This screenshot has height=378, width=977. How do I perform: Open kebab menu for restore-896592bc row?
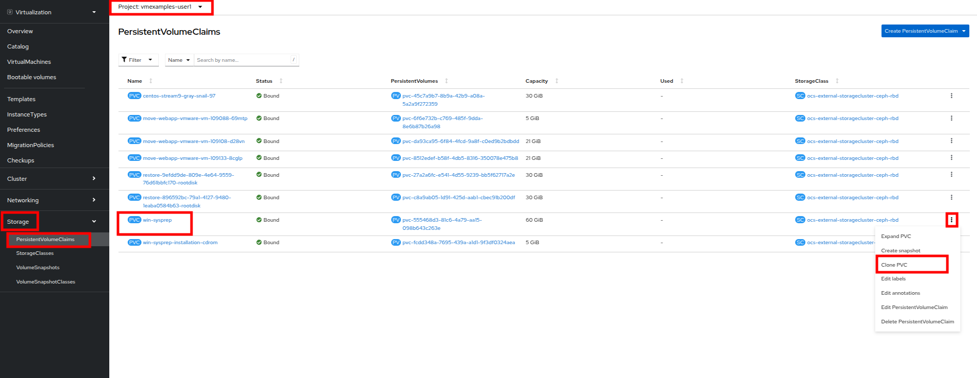[951, 198]
